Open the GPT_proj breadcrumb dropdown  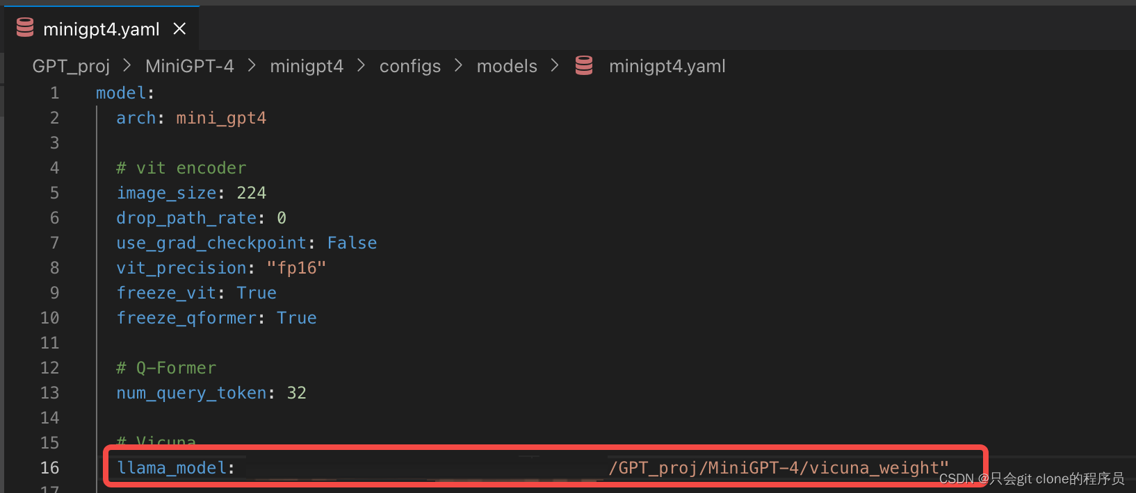(x=70, y=65)
